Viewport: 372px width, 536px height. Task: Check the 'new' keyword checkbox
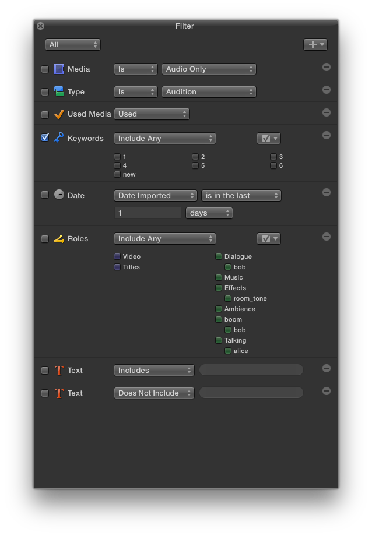coord(117,174)
